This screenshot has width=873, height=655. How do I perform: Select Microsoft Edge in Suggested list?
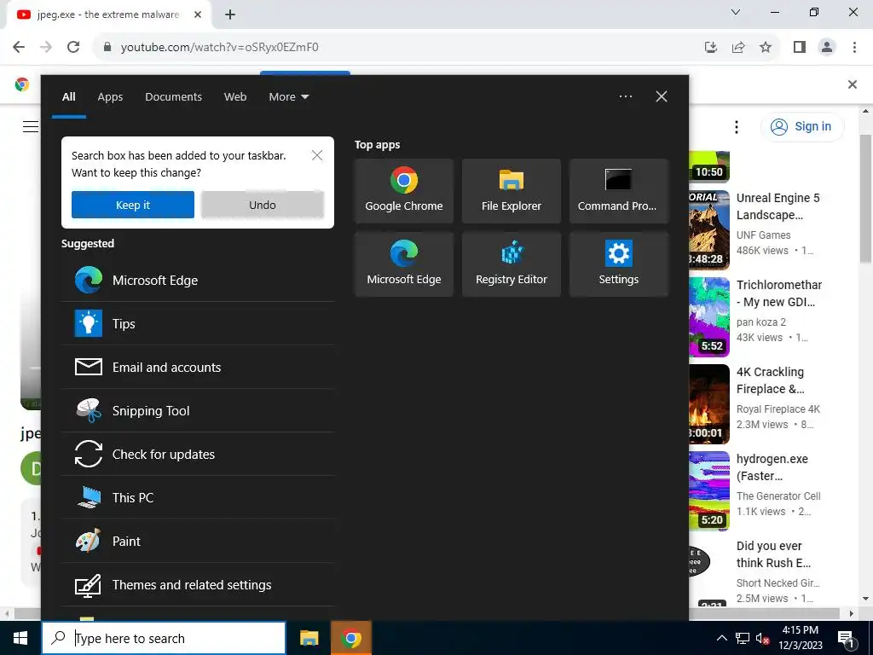click(198, 280)
